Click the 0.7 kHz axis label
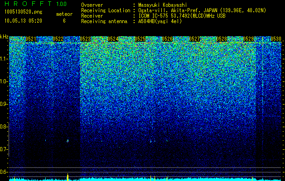 pos(4,149)
